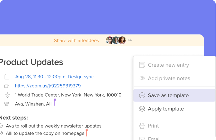Click the location pin icon

8,95
